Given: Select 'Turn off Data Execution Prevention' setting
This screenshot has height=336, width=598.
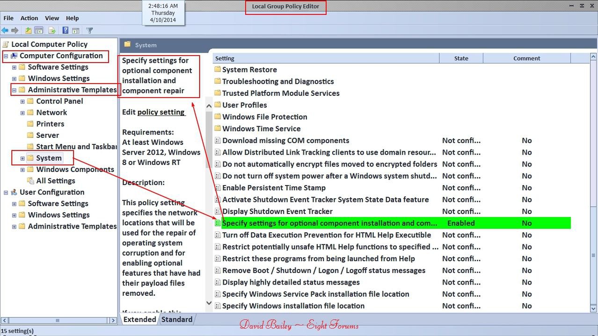Looking at the screenshot, I should point(327,235).
